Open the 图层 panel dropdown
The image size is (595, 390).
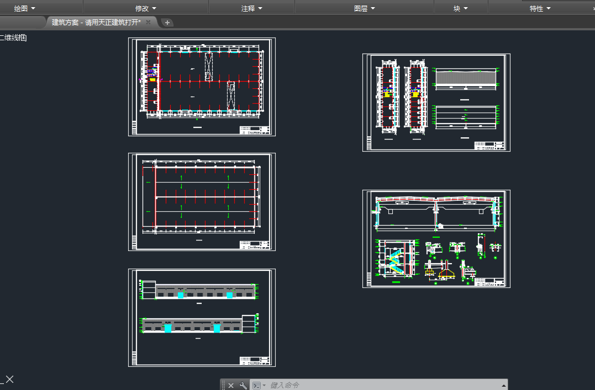pyautogui.click(x=365, y=8)
